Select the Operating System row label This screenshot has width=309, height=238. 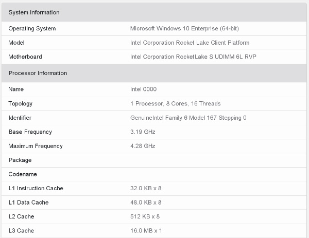click(x=32, y=28)
